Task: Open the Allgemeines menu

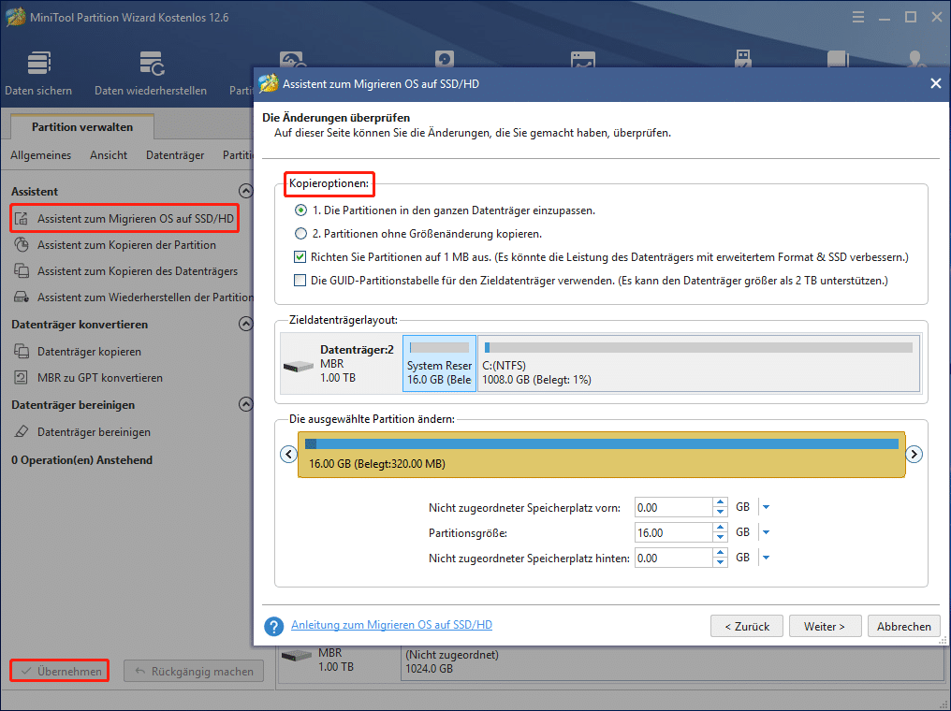Action: [40, 155]
